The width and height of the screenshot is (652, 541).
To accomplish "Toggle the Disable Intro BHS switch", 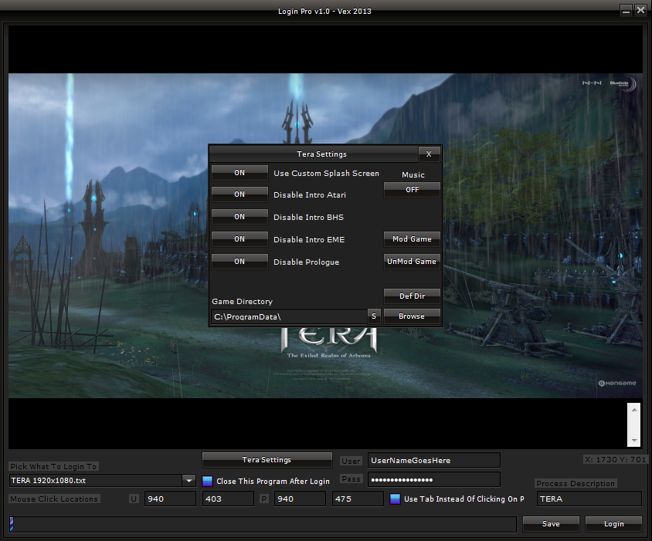I will pyautogui.click(x=239, y=217).
